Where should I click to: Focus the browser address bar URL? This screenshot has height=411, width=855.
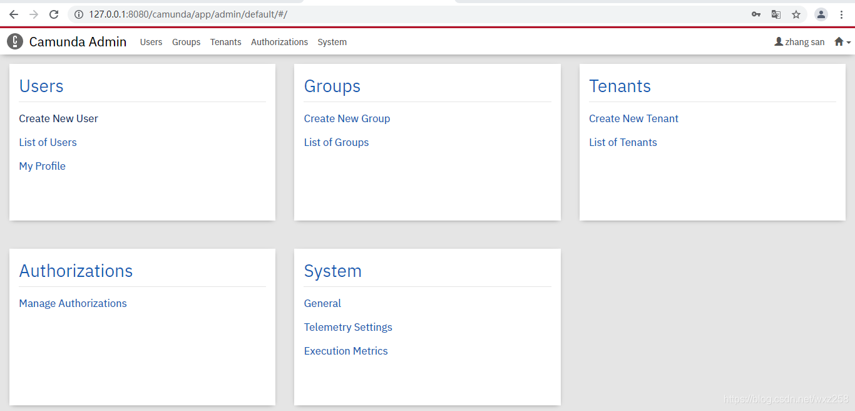[188, 14]
